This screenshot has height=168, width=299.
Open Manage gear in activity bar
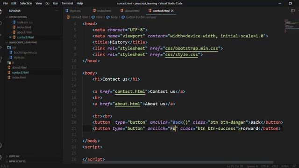tap(1, 157)
